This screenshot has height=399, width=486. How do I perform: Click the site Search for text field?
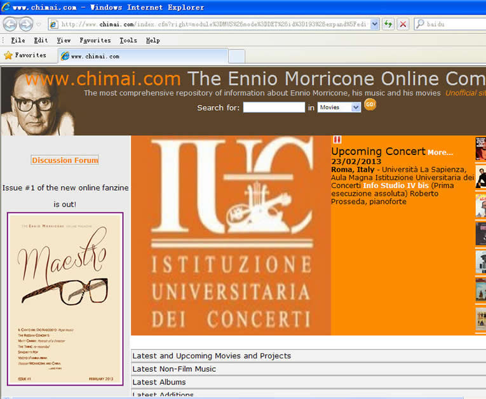point(274,107)
